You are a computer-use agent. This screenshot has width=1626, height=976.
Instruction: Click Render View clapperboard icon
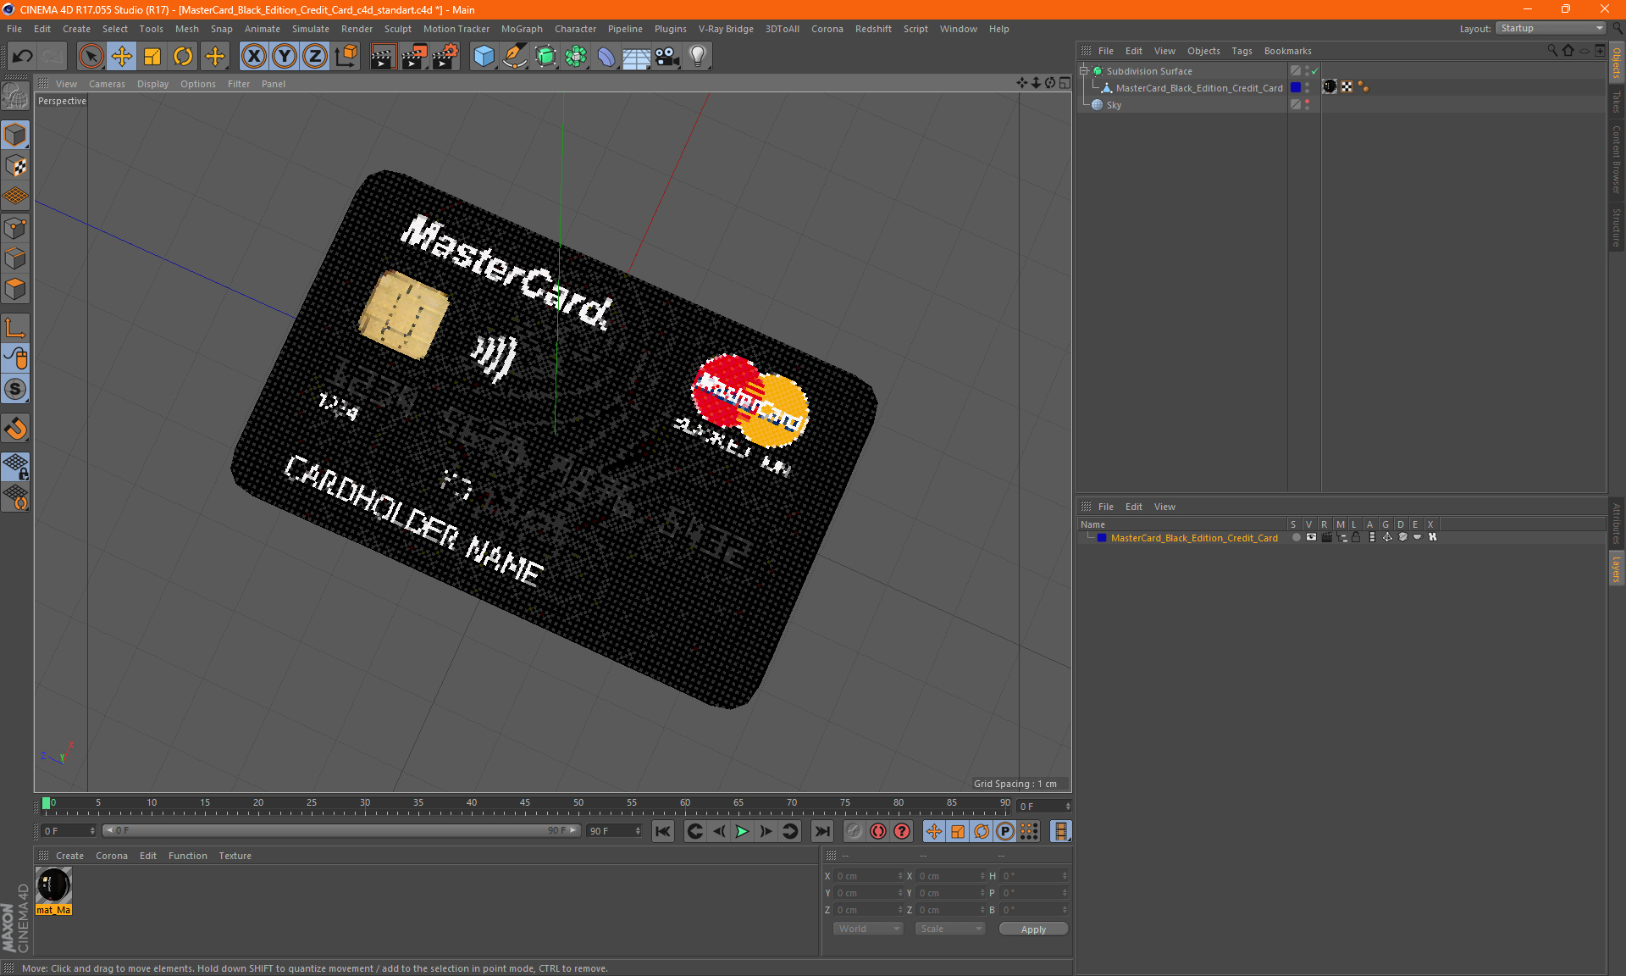[383, 57]
